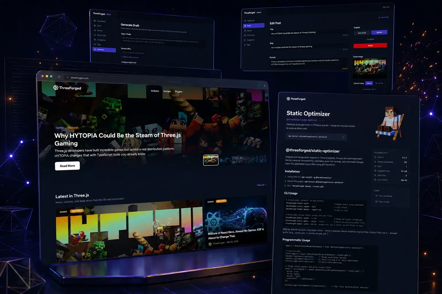Image resolution: width=442 pixels, height=294 pixels.
Task: Open the HYTOPIA featured article card image
Action: tap(129, 231)
